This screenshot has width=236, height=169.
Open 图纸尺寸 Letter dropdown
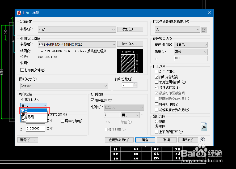click(x=64, y=86)
